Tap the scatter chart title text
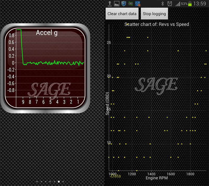Image resolution: width=209 pixels, height=186 pixels. point(157,24)
